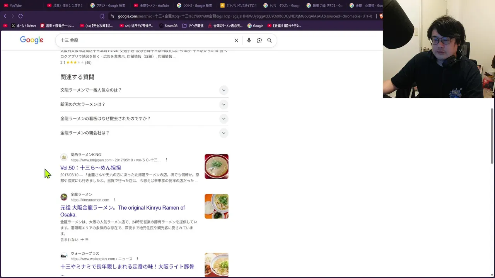Viewport: 495px width, 278px height.
Task: Open site settings icon left of the URL
Action: coord(112,16)
